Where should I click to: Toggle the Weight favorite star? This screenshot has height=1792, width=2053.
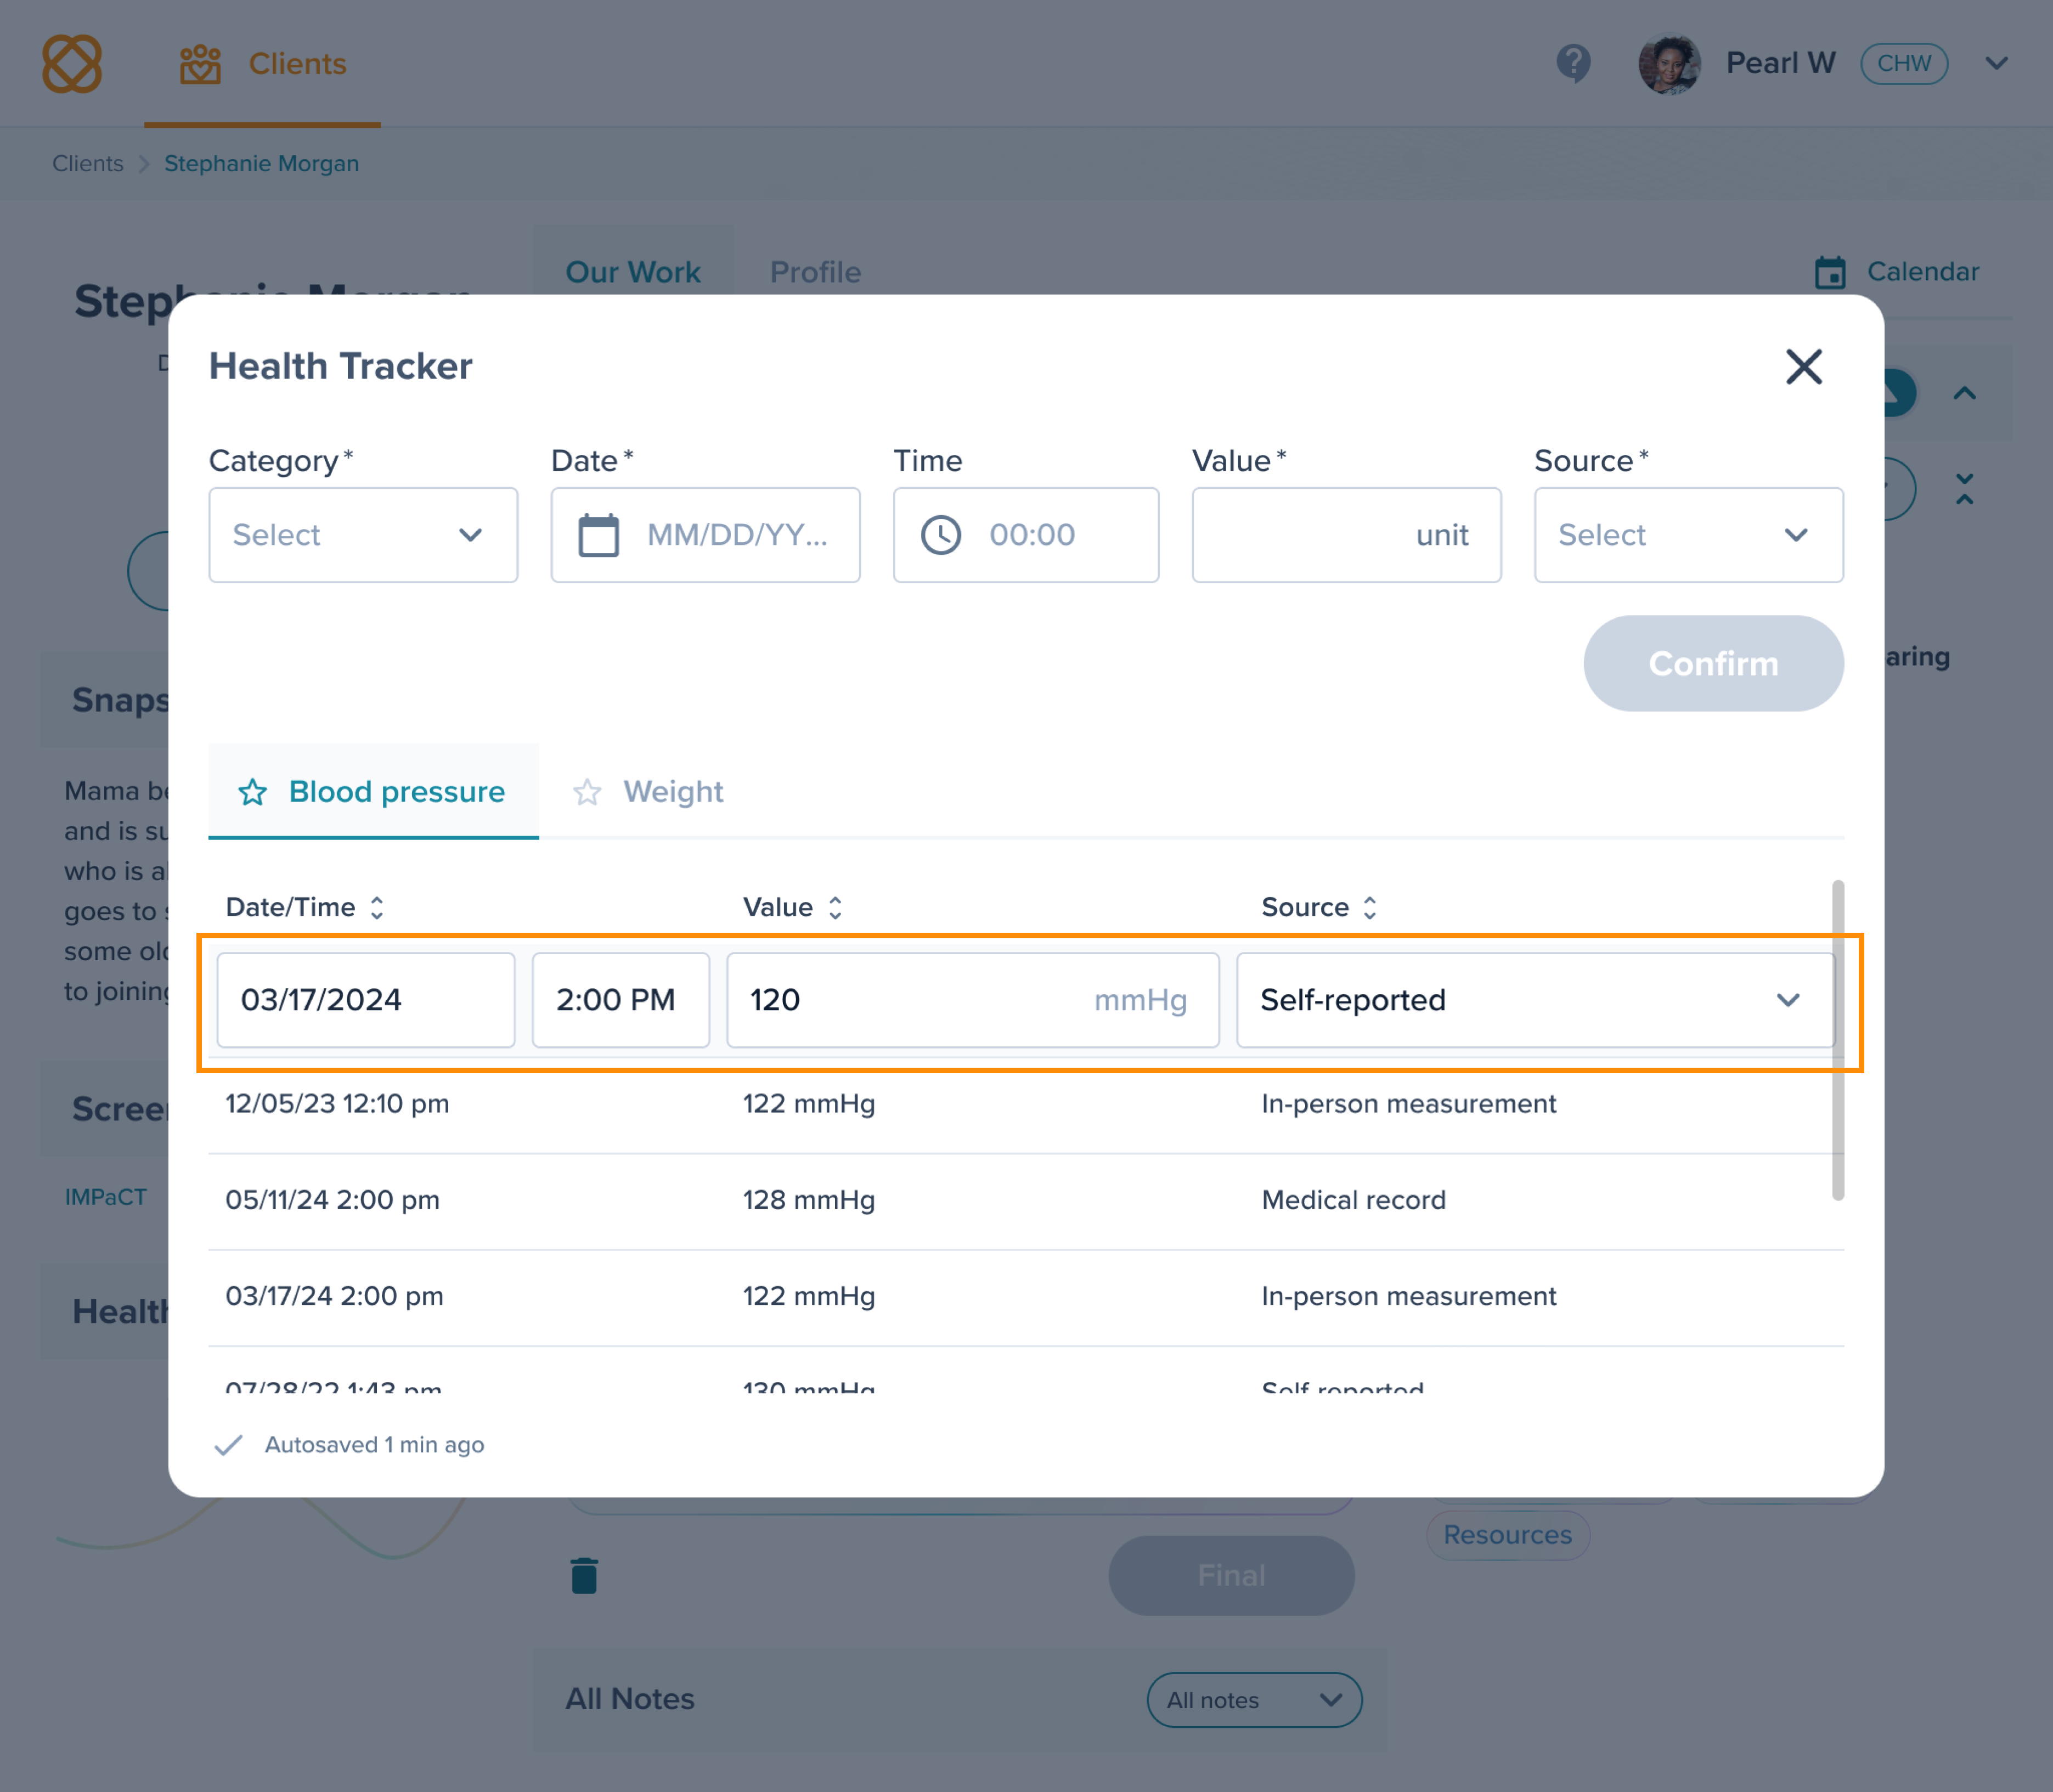tap(587, 792)
